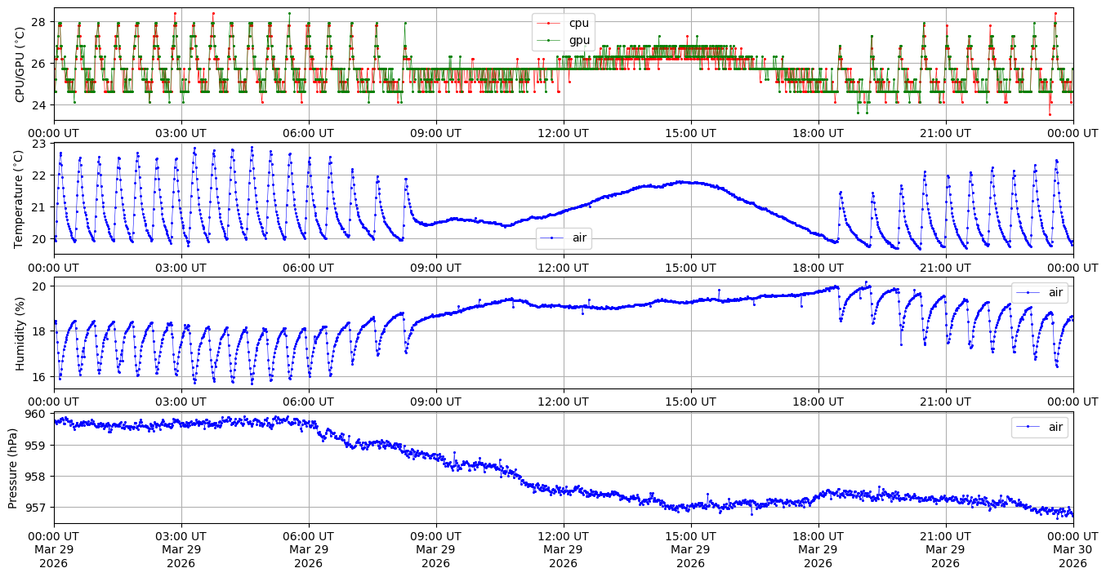Click the "Humidity (%)" y-axis label
1106x577 pixels.
pos(20,333)
